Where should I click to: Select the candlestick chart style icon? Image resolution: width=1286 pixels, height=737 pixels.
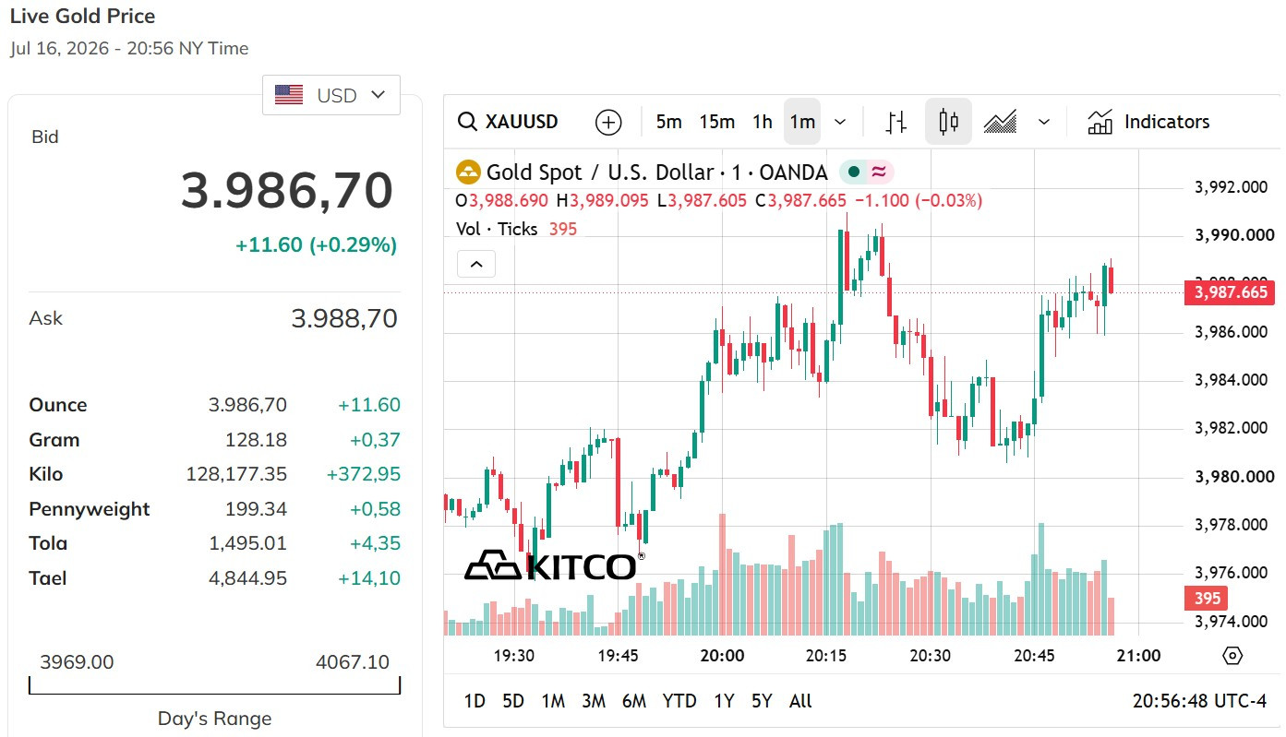(x=948, y=122)
